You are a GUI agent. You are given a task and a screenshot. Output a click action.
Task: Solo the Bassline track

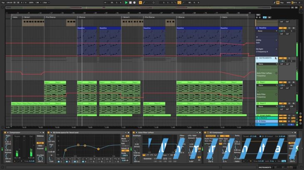289,28
